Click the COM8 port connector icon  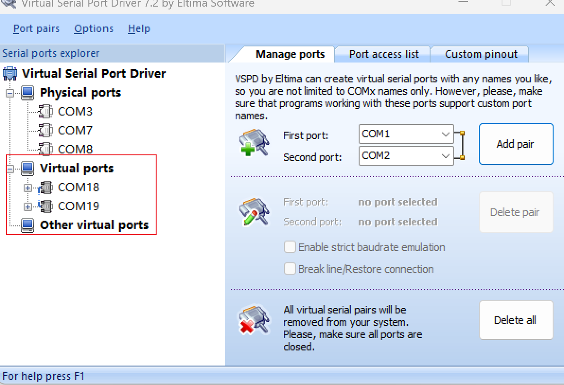pyautogui.click(x=46, y=149)
